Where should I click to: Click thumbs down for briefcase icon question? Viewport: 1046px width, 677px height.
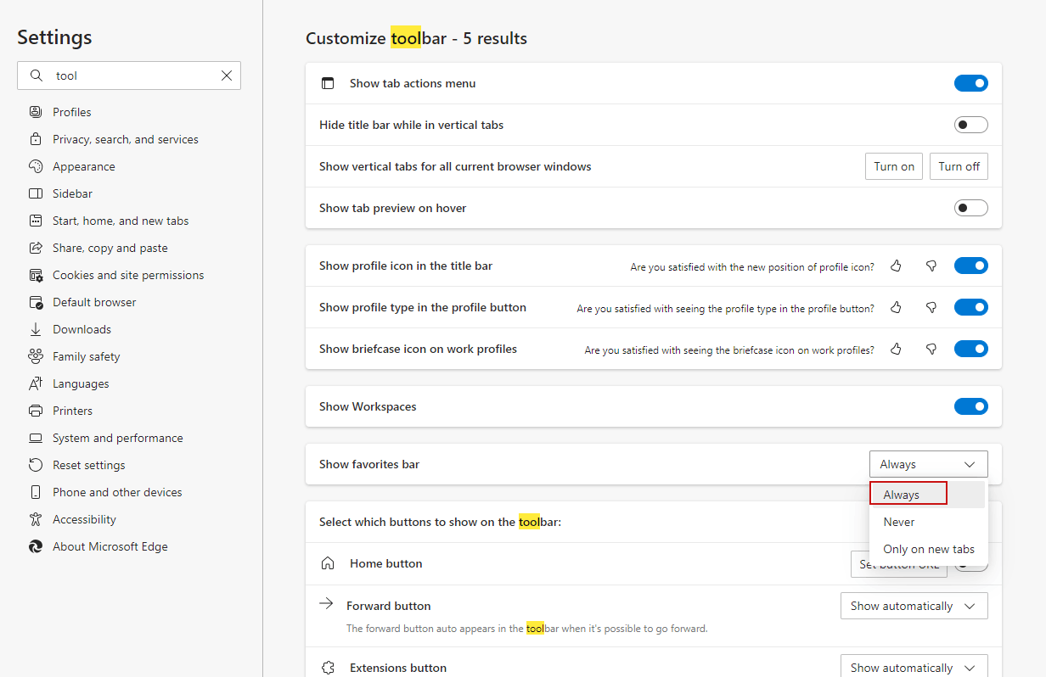(x=931, y=349)
